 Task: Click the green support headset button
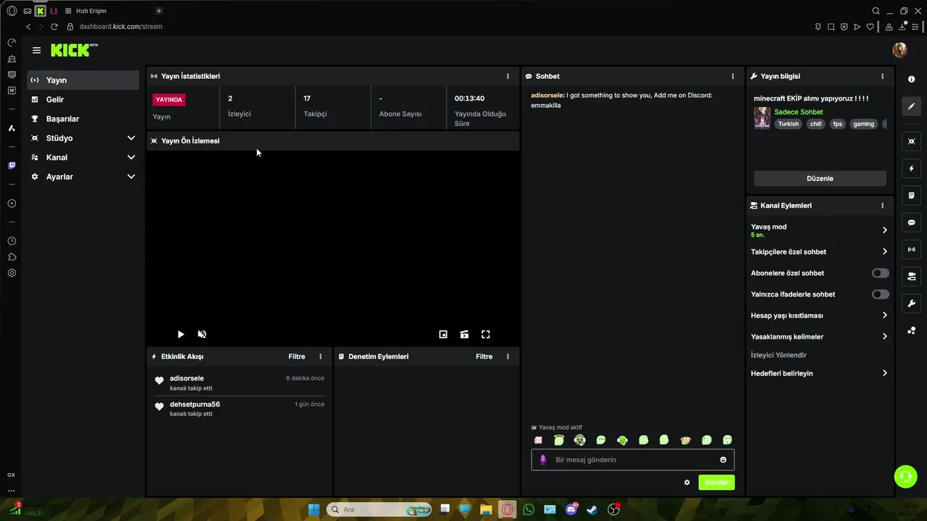pos(905,476)
